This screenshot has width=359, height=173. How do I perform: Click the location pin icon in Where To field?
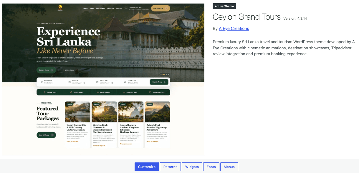point(42,82)
